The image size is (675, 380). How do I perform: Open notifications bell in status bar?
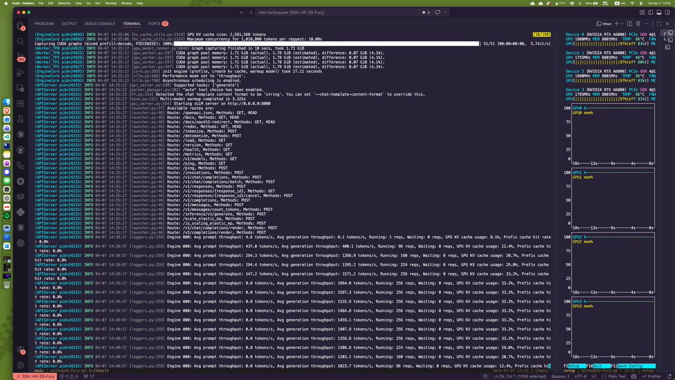pos(669,376)
